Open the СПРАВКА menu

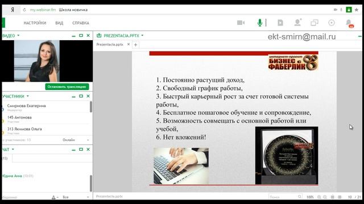tap(81, 23)
